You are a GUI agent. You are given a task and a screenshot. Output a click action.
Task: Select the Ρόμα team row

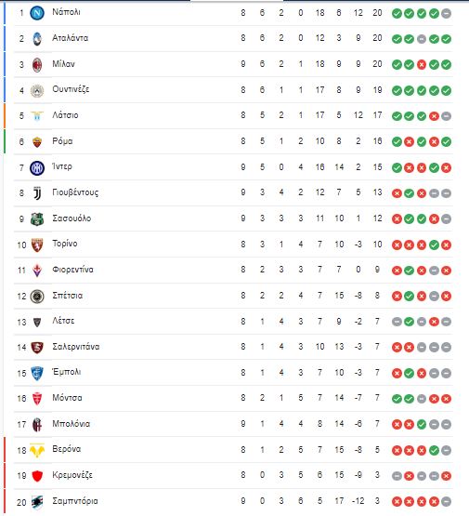[233, 141]
